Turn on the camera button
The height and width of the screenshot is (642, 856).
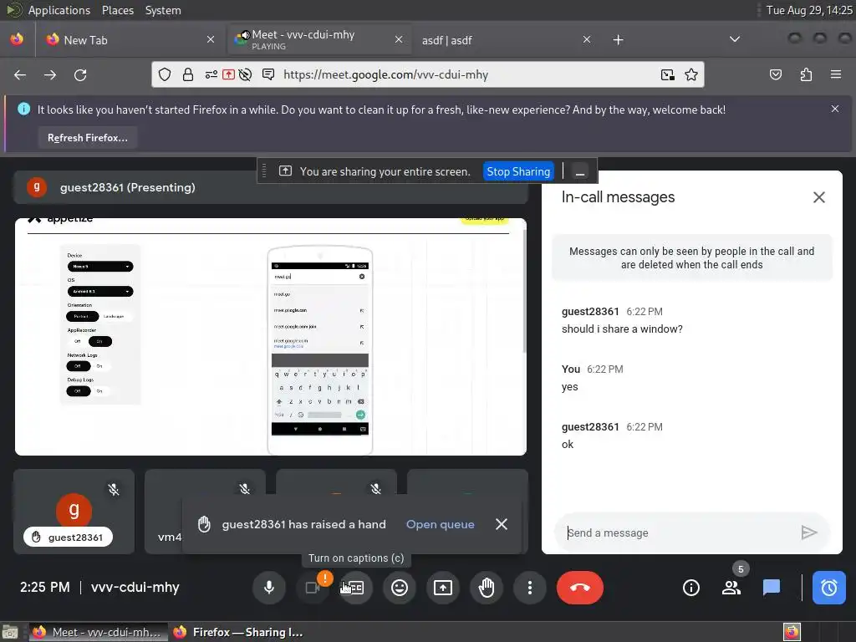(313, 588)
